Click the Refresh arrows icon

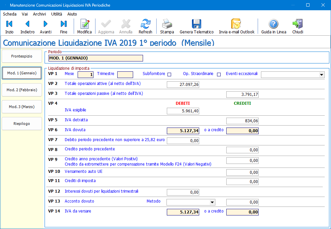click(145, 24)
